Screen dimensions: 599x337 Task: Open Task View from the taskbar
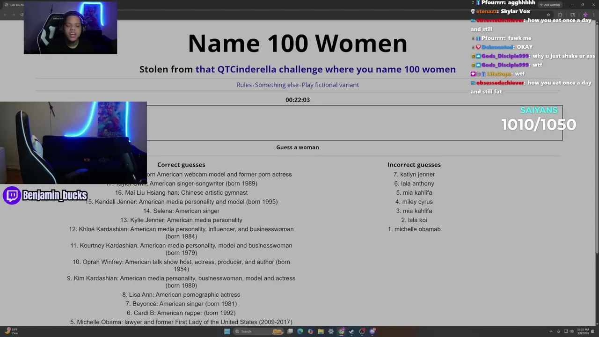click(x=290, y=331)
